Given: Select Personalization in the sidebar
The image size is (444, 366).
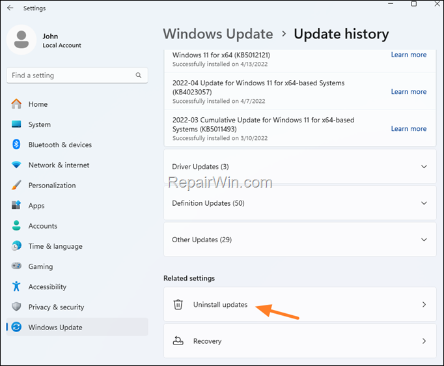Looking at the screenshot, I should [x=77, y=185].
